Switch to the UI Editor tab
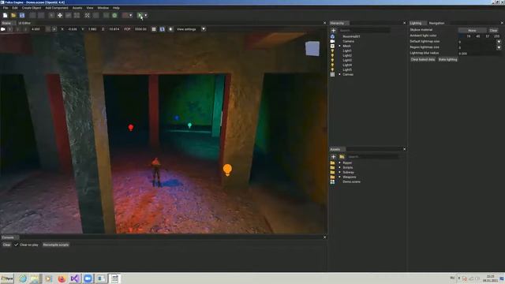This screenshot has height=284, width=505. [x=24, y=23]
